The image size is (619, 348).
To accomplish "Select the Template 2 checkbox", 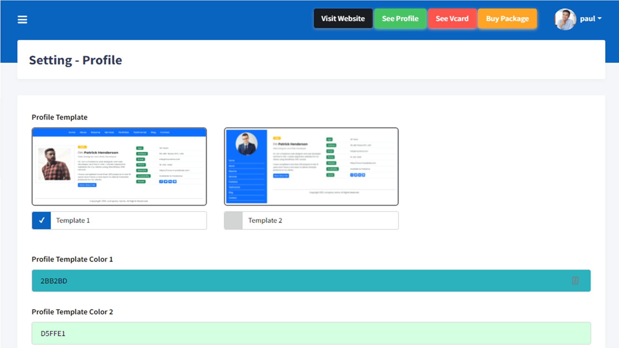I will (x=233, y=220).
